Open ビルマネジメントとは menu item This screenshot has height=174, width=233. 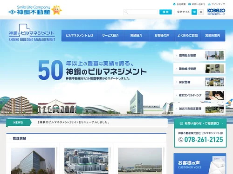pos(80,36)
